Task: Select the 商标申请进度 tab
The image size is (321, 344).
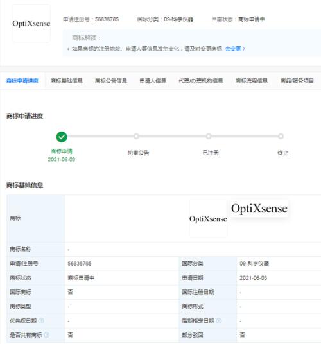Action: point(22,81)
